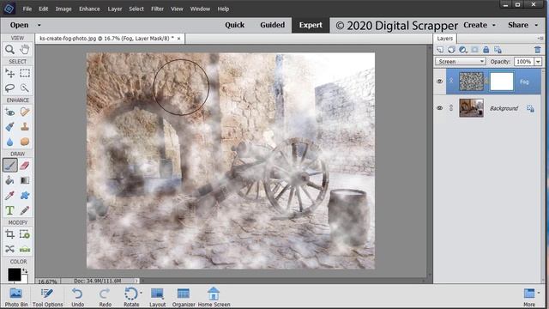This screenshot has width=549, height=309.
Task: Select the Rectangular Marquee tool
Action: [x=25, y=73]
